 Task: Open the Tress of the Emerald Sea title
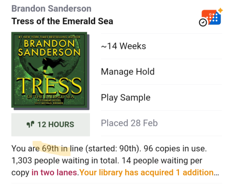point(62,21)
